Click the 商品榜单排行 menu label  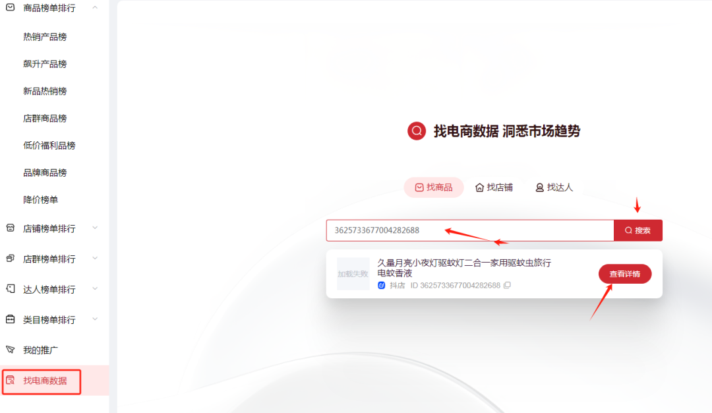(x=49, y=8)
